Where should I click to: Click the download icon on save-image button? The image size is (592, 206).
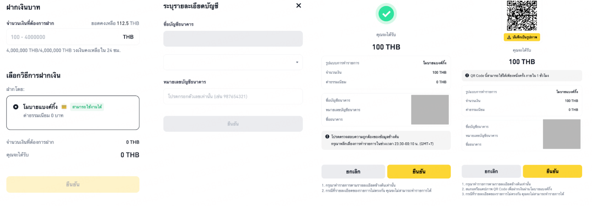coord(509,37)
